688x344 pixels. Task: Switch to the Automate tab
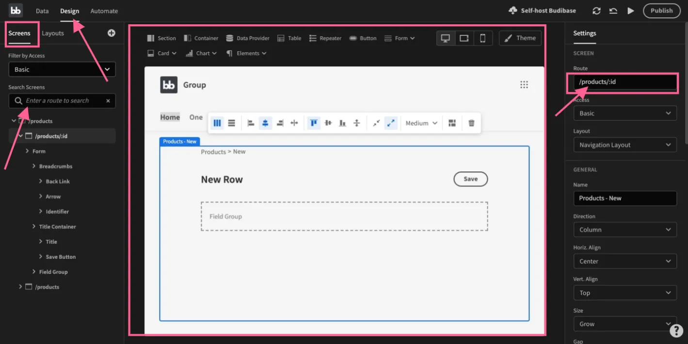point(104,11)
